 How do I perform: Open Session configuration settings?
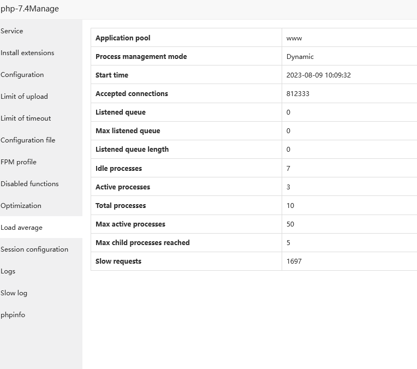tap(34, 249)
